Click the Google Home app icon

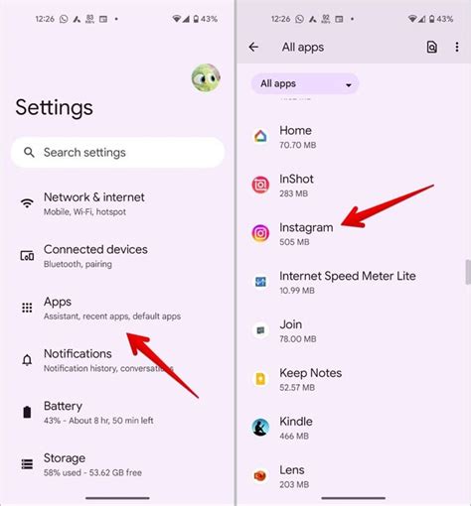pos(260,136)
